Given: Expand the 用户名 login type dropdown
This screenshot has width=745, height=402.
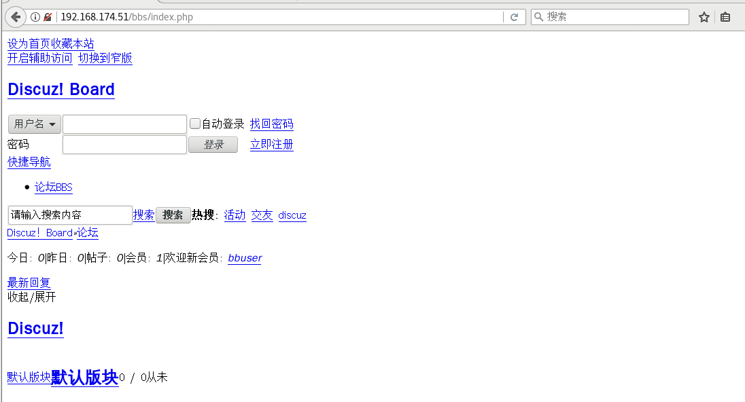Looking at the screenshot, I should (x=35, y=124).
